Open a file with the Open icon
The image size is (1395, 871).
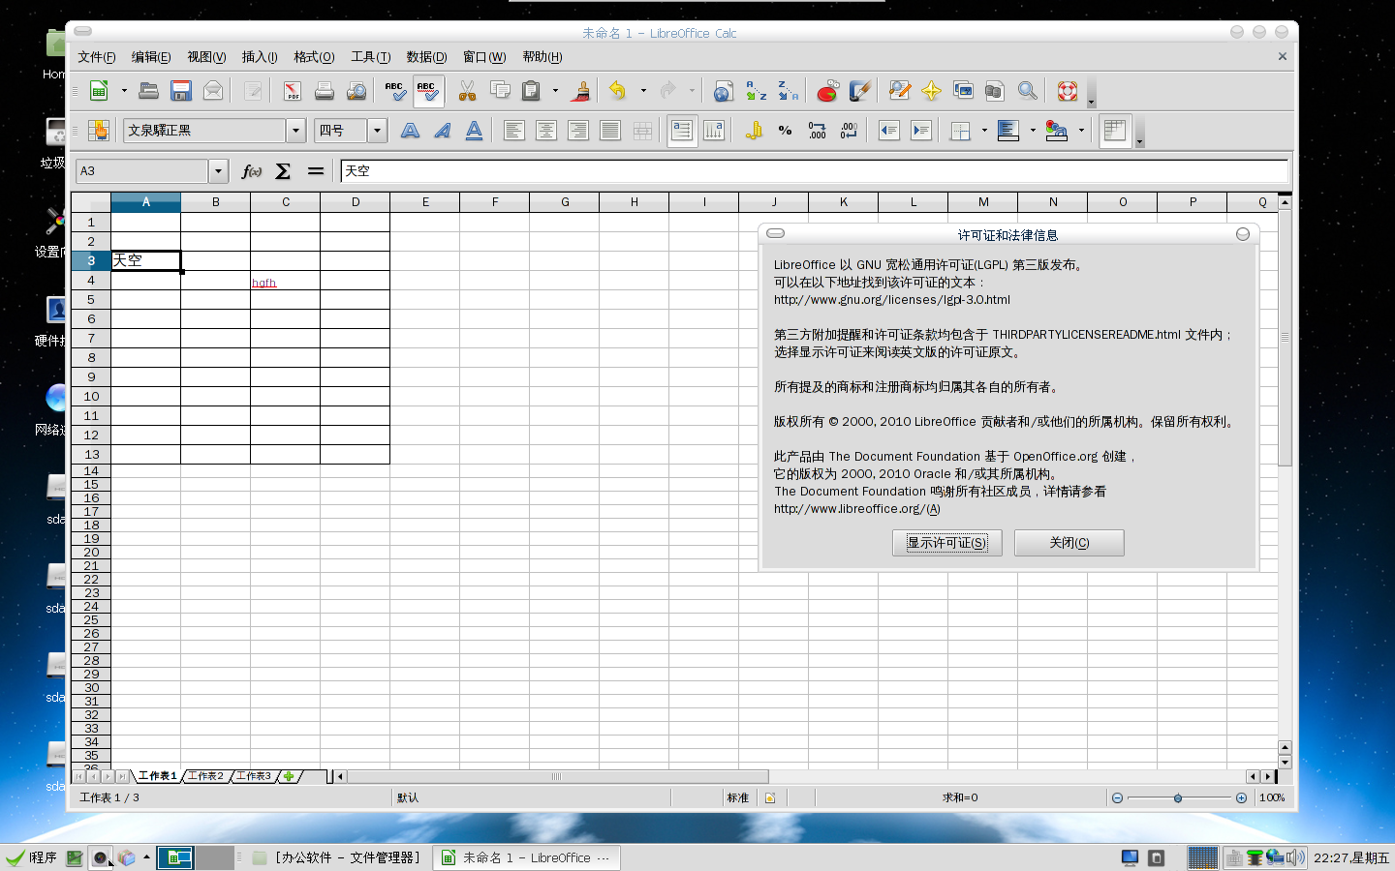coord(148,91)
